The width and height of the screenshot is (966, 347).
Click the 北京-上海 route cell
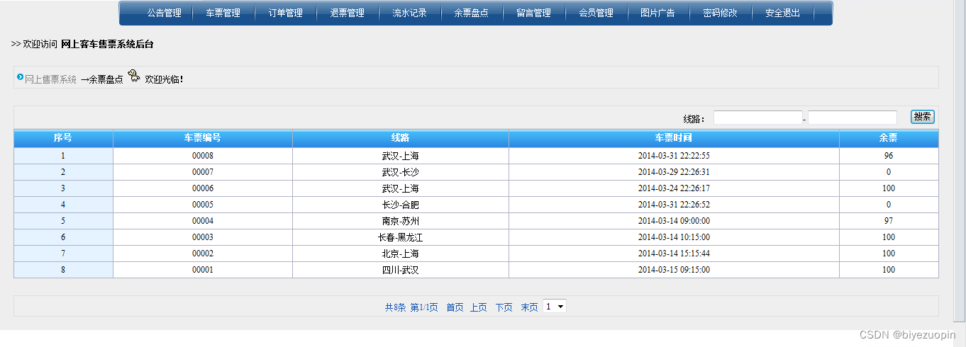[401, 254]
